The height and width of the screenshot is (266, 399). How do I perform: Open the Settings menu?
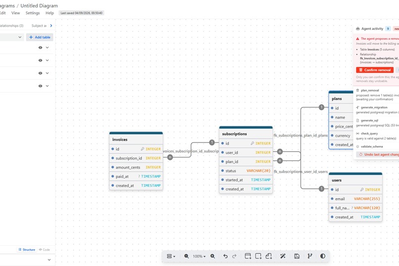coord(33,13)
